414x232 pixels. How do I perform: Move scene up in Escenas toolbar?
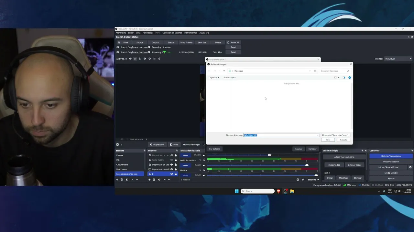coord(132,179)
